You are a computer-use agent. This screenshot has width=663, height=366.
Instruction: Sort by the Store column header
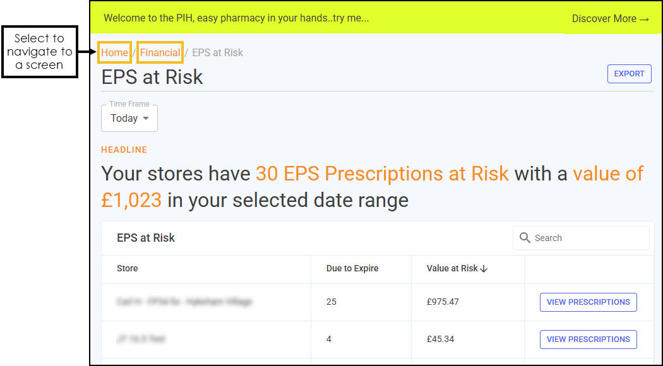[128, 268]
